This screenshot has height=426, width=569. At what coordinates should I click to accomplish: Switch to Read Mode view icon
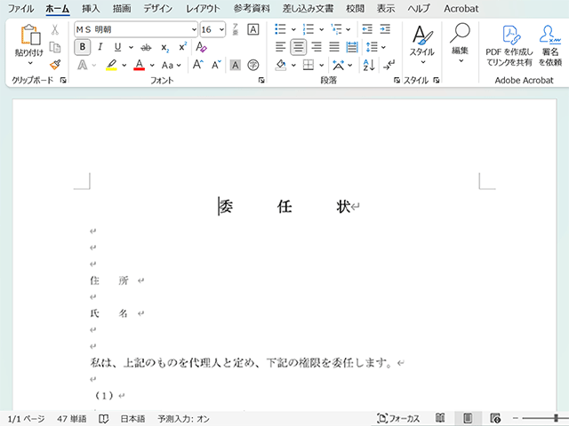[440, 418]
